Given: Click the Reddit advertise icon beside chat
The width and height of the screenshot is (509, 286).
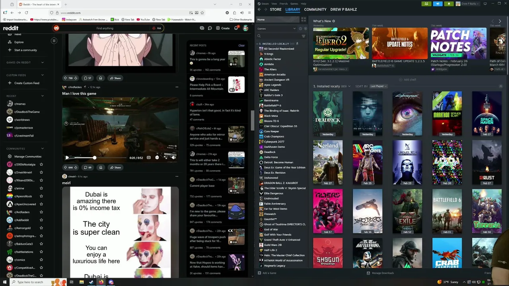Looking at the screenshot, I should click(x=202, y=28).
